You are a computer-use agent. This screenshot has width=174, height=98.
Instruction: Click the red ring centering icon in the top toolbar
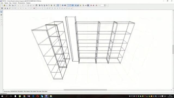pyautogui.click(x=97, y=5)
